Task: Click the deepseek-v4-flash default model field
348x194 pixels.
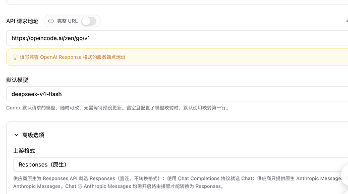Action: pyautogui.click(x=177, y=94)
